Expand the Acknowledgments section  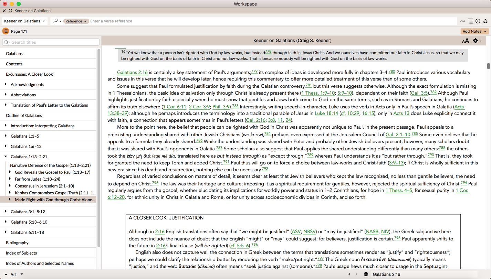tap(6, 84)
